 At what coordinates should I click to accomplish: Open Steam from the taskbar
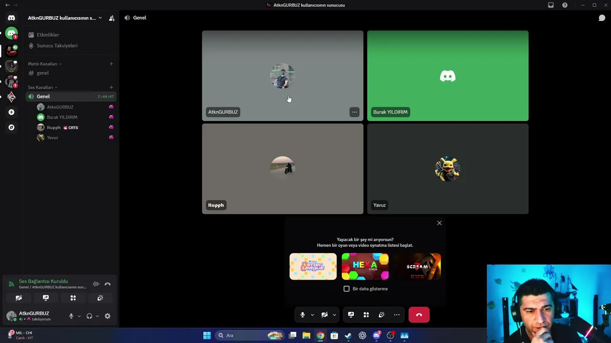(348, 335)
